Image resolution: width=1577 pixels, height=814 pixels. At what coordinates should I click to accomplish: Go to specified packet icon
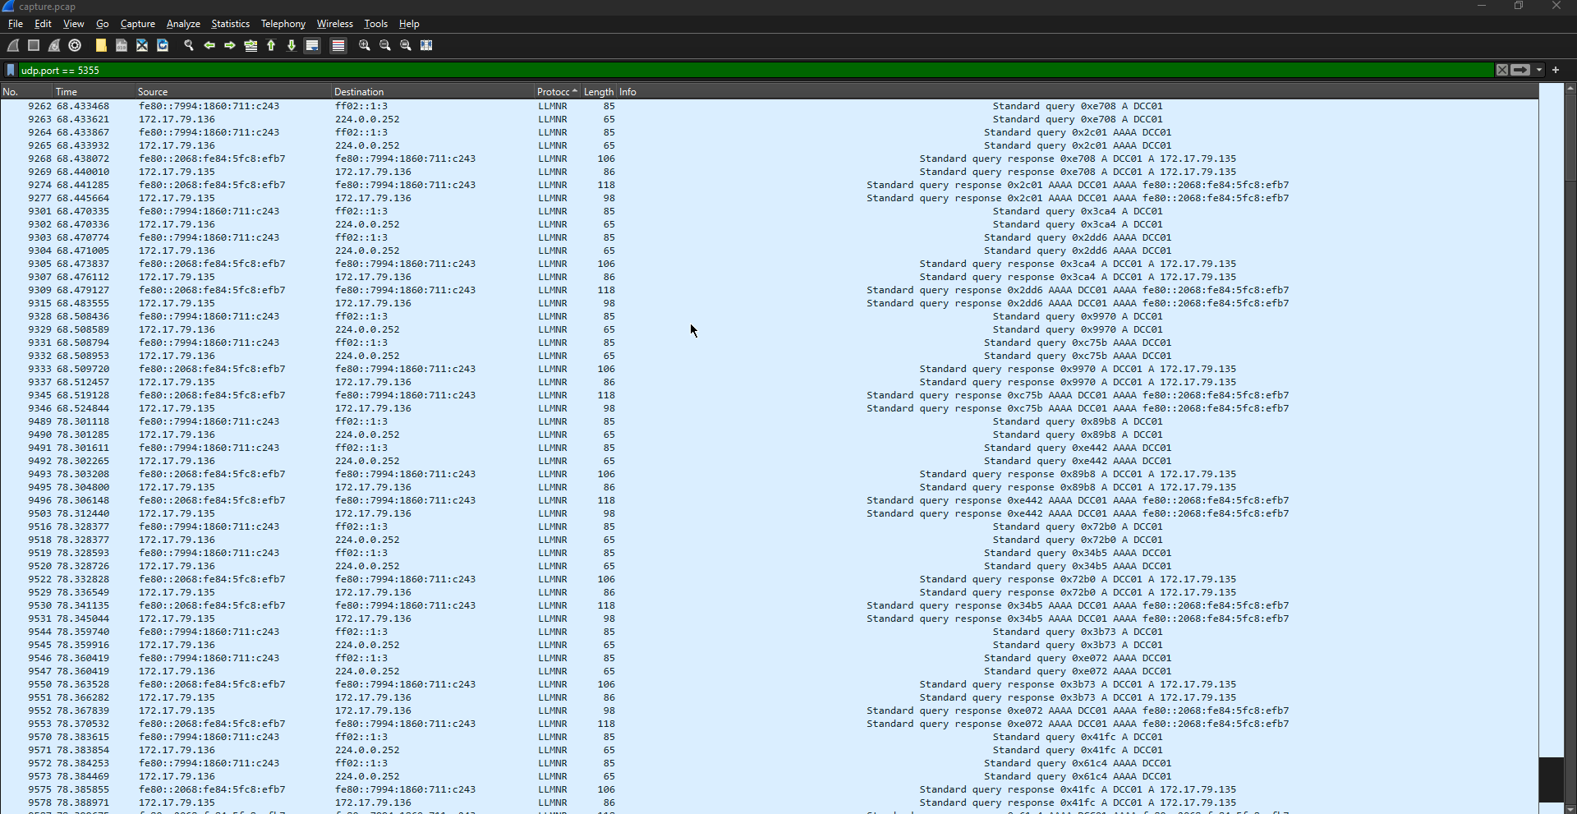(x=251, y=46)
